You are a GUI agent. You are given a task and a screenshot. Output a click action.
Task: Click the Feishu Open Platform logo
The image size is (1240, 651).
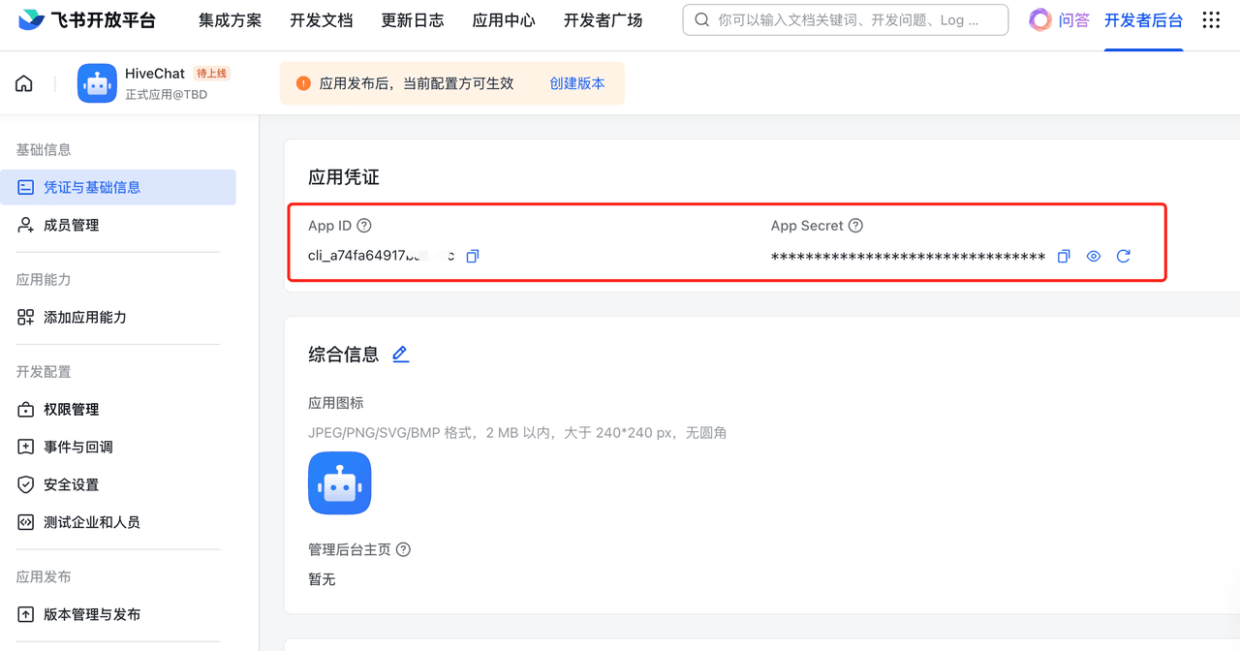click(x=86, y=20)
